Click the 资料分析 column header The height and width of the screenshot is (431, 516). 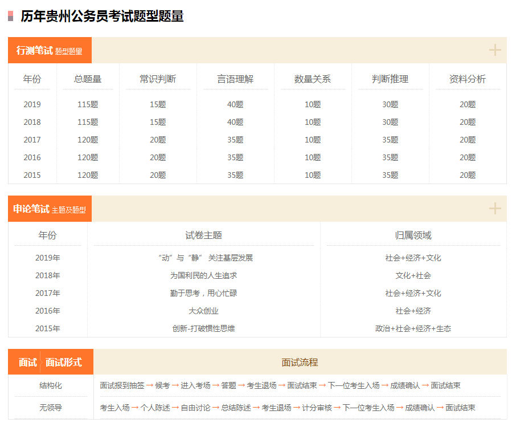[x=468, y=80]
